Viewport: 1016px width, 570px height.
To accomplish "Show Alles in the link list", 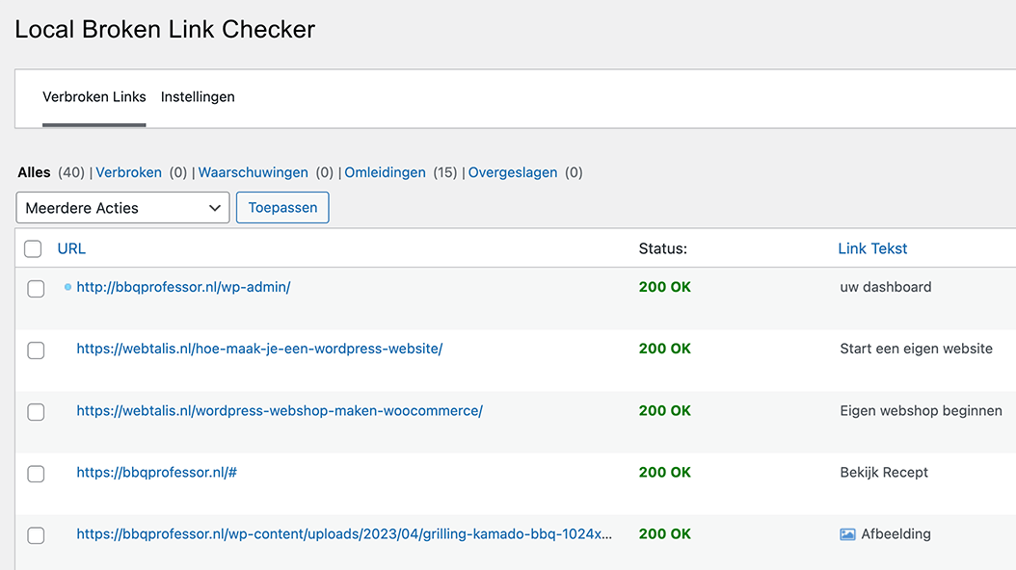I will [34, 172].
